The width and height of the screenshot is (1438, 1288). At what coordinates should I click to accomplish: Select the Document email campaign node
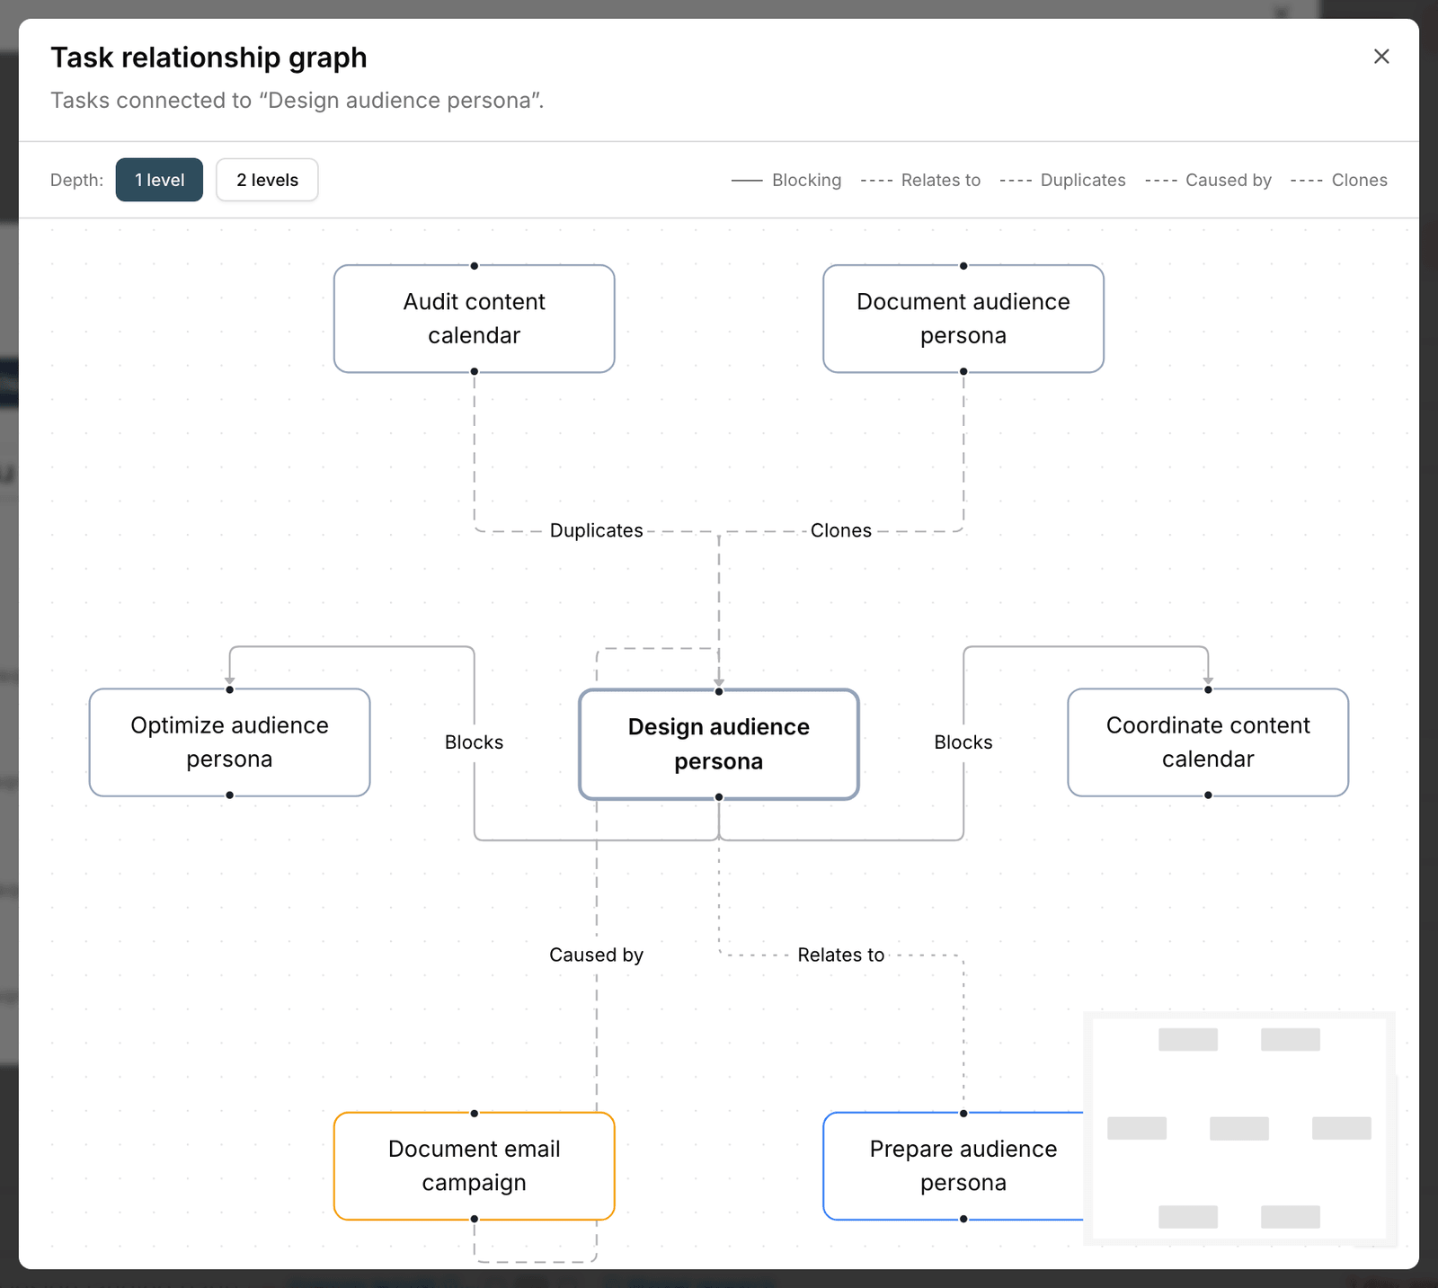tap(475, 1166)
